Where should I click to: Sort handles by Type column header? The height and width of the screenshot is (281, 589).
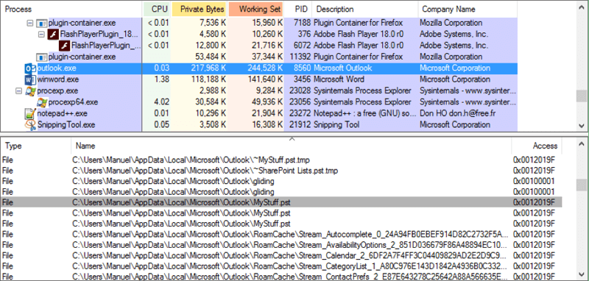35,146
